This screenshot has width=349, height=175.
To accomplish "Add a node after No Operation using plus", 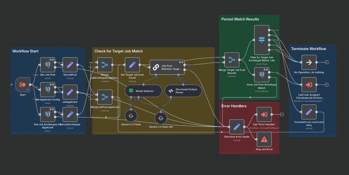I will pos(327,62).
